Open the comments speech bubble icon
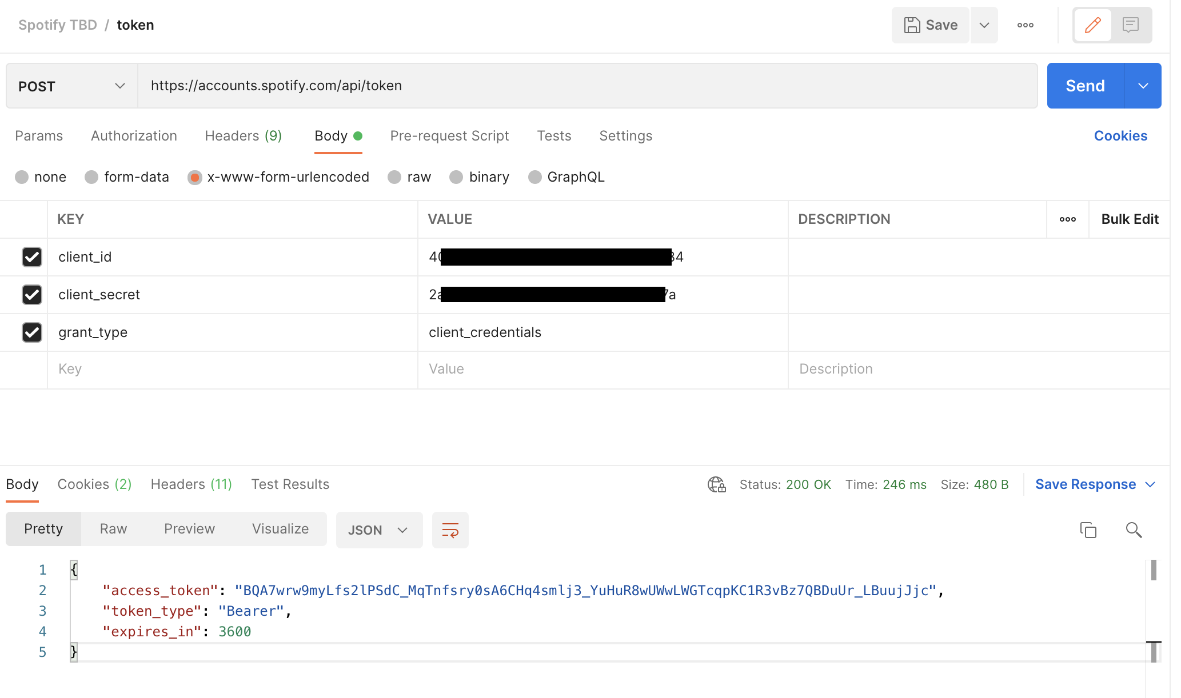This screenshot has height=698, width=1181. click(1130, 25)
